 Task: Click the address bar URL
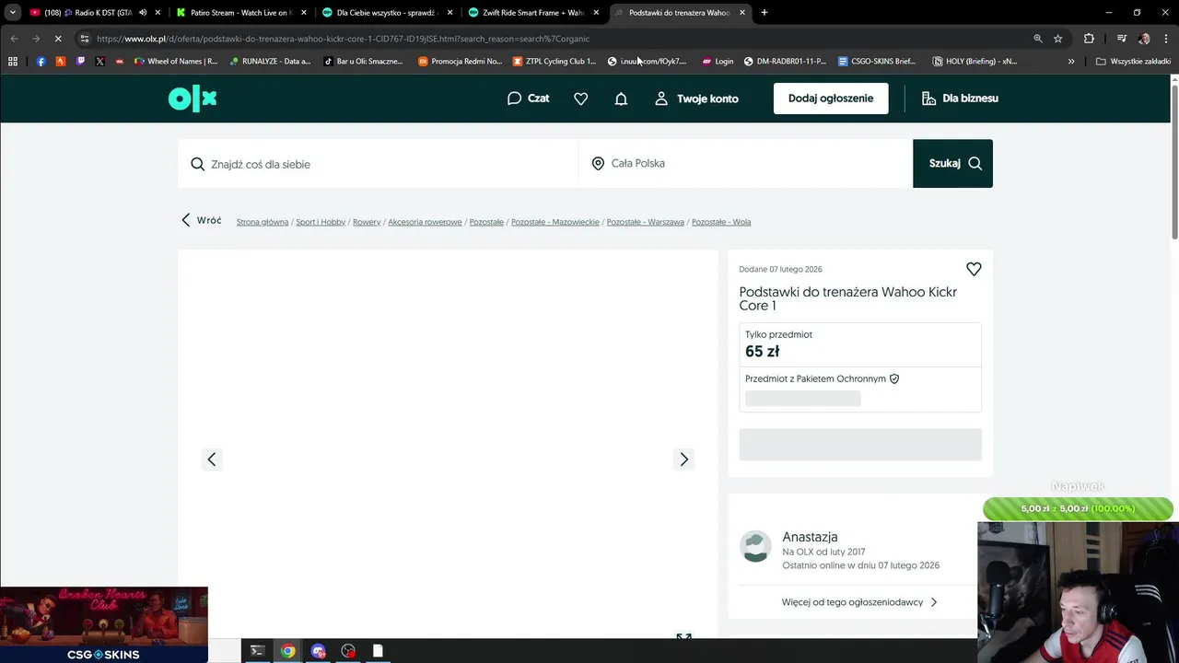[343, 39]
